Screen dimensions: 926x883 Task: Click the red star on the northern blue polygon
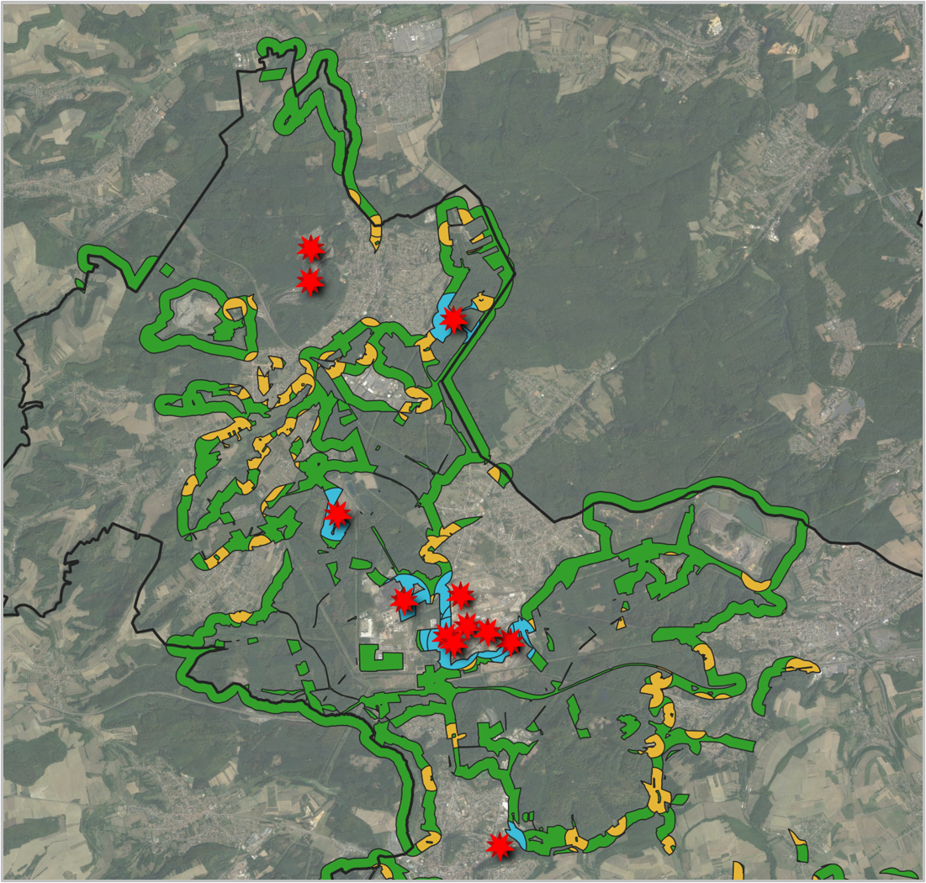coord(454,320)
